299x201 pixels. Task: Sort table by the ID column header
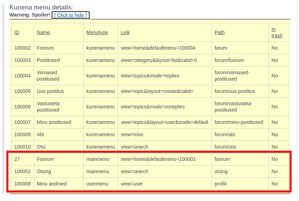(x=17, y=32)
